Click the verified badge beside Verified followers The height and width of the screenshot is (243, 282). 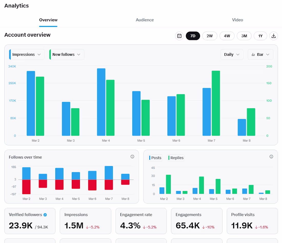45,215
